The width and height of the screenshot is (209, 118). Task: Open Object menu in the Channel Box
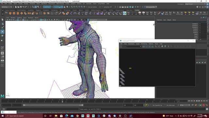[x=169, y=20]
